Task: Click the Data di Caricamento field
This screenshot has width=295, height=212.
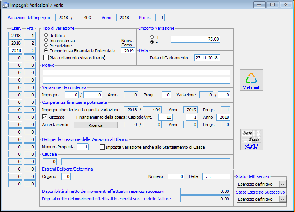Action: (207, 58)
